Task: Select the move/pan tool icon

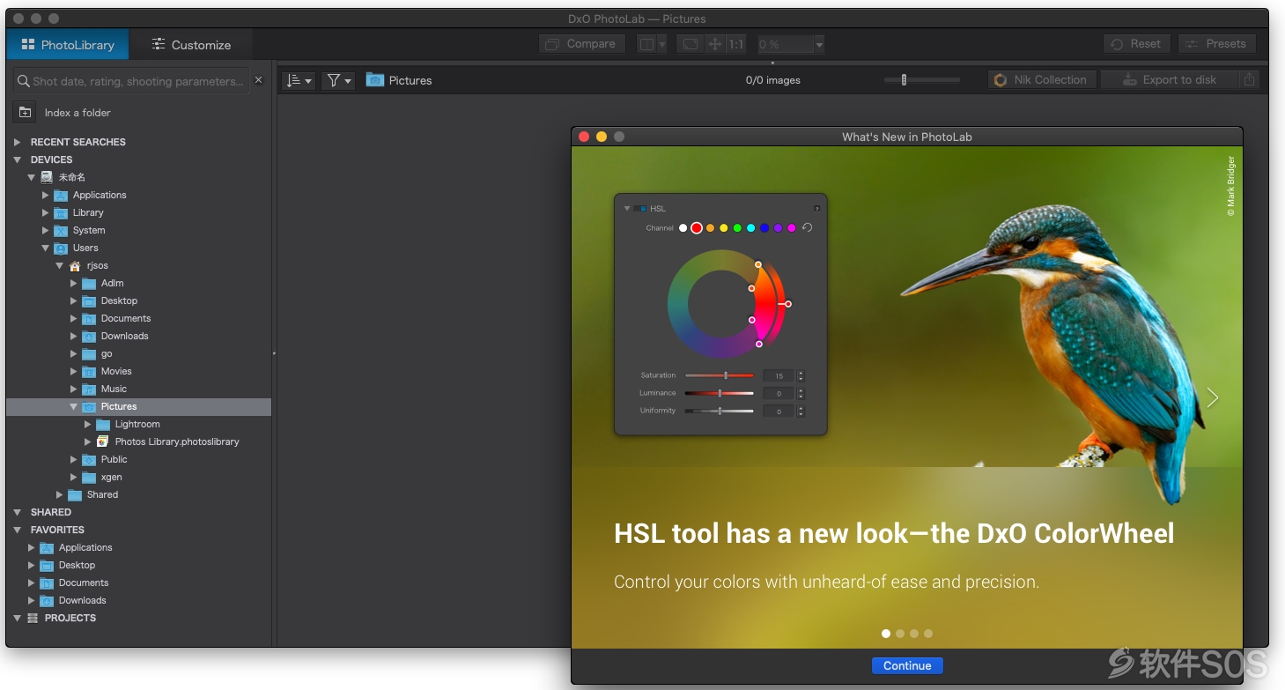Action: 715,44
